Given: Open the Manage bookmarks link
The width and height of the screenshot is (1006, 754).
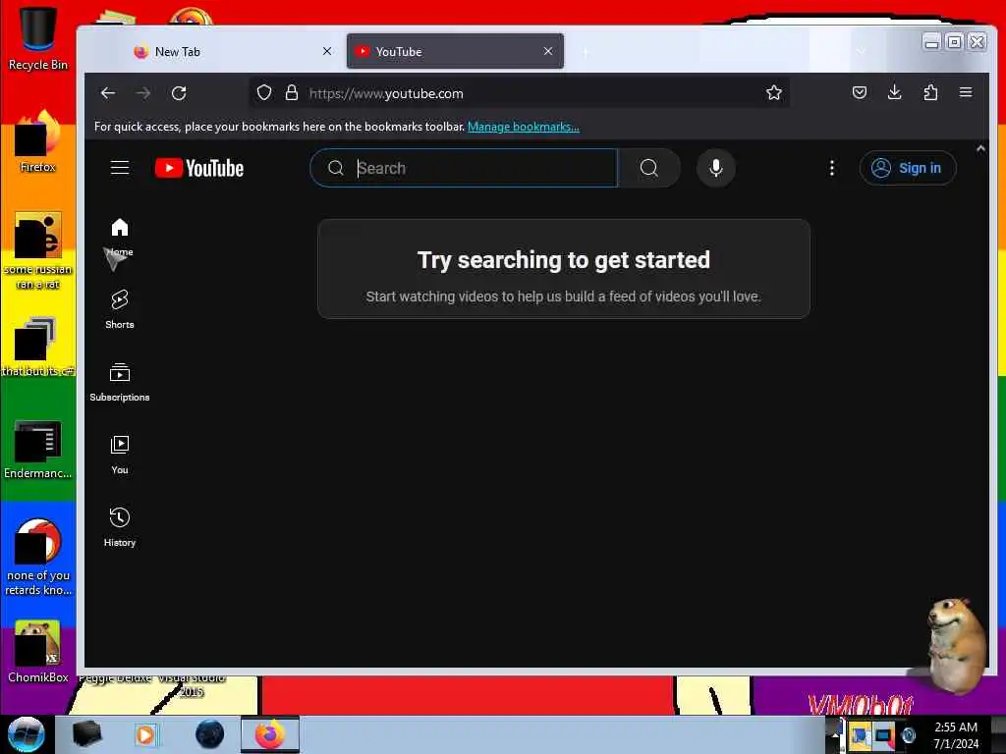Looking at the screenshot, I should tap(523, 127).
